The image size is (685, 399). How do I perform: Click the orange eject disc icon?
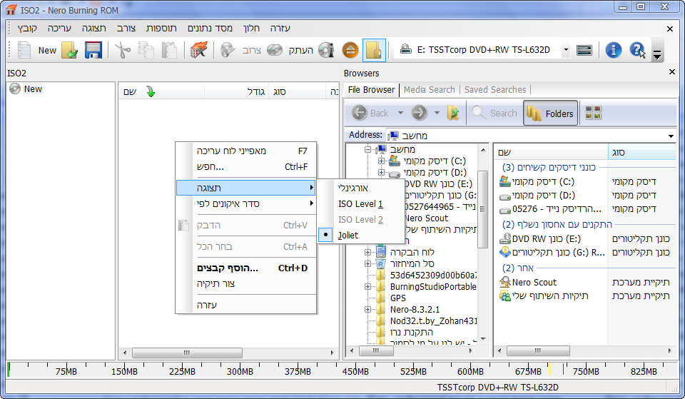pyautogui.click(x=350, y=50)
